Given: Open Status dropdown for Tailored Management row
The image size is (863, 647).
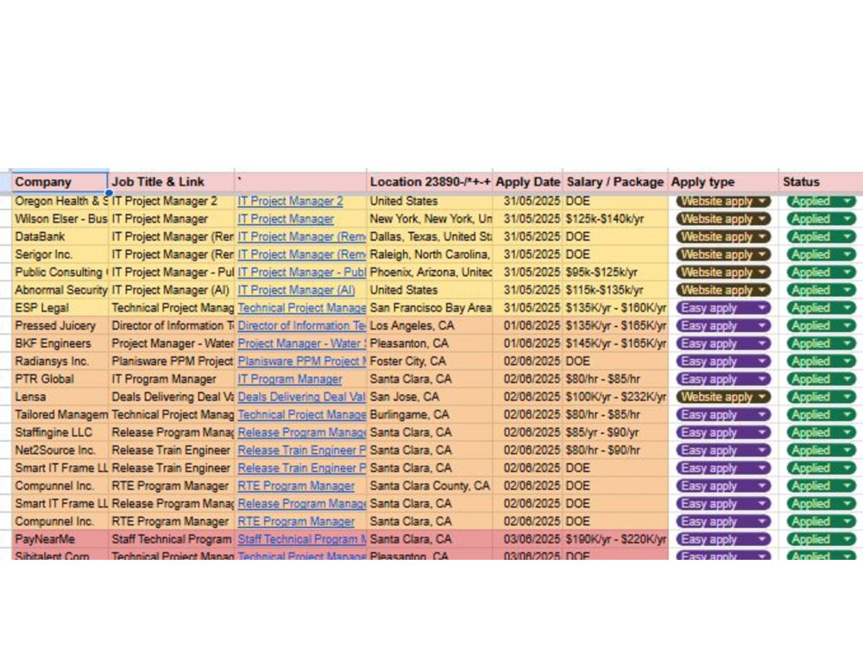Looking at the screenshot, I should (x=822, y=415).
